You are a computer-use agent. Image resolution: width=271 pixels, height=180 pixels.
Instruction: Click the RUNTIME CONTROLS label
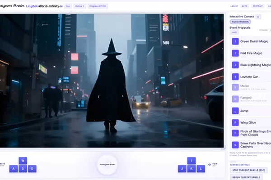[240, 165]
